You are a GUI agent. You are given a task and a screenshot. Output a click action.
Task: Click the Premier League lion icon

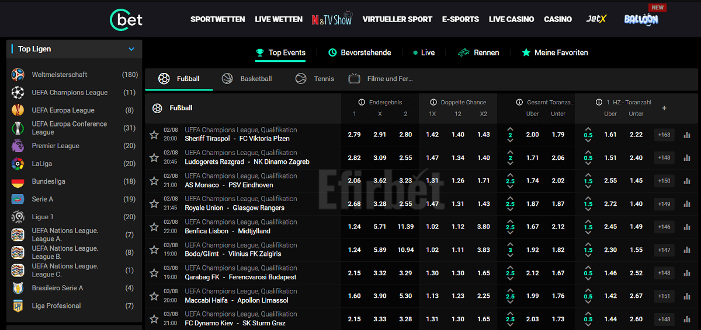click(x=18, y=146)
